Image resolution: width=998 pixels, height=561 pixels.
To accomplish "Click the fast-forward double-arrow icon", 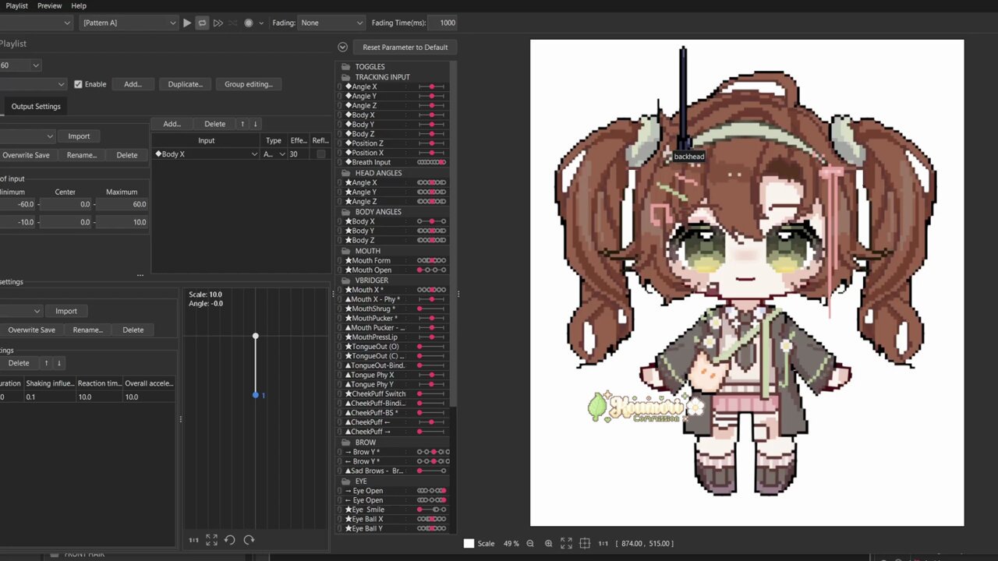I will [218, 23].
